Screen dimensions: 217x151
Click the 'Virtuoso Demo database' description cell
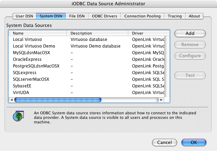[x=95, y=46]
